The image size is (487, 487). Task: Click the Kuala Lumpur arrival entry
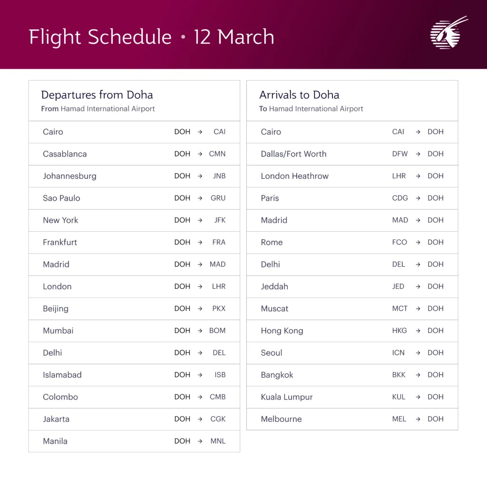287,397
